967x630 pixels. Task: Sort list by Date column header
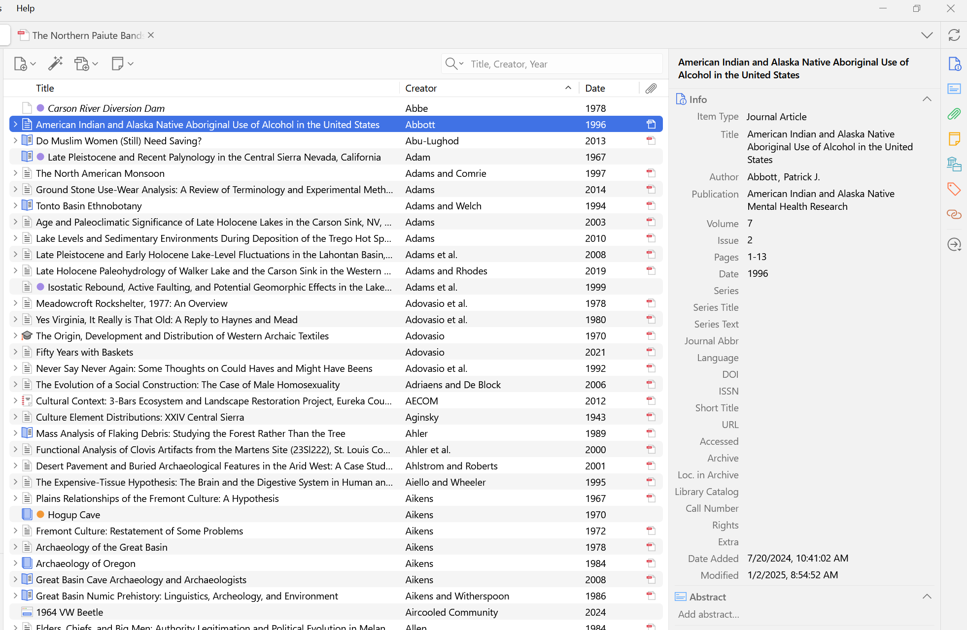coord(595,88)
